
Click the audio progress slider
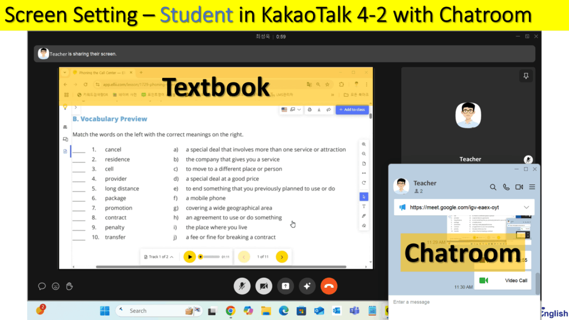click(x=209, y=257)
